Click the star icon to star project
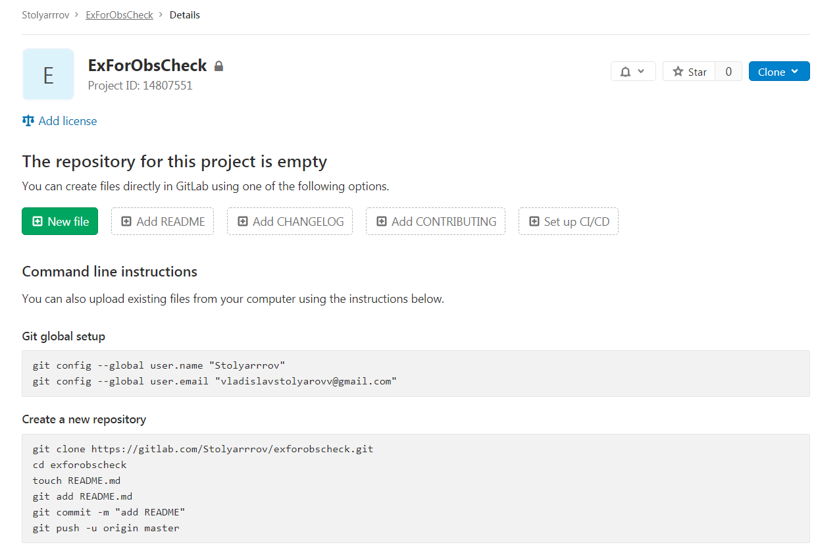The image size is (816, 551). point(678,72)
